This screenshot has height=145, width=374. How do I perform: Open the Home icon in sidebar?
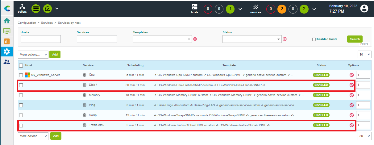[x=6, y=21]
